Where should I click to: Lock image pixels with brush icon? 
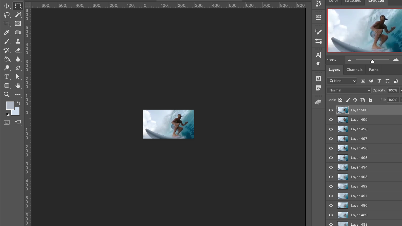[x=348, y=100]
